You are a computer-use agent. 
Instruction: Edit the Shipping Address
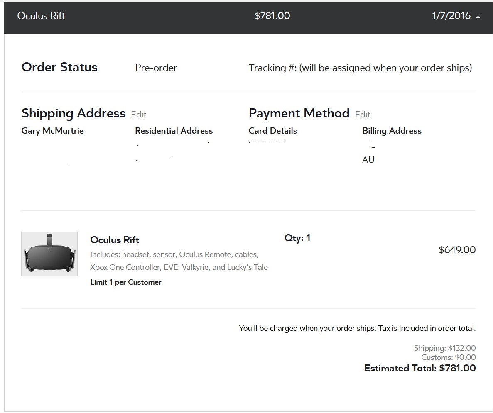click(138, 115)
